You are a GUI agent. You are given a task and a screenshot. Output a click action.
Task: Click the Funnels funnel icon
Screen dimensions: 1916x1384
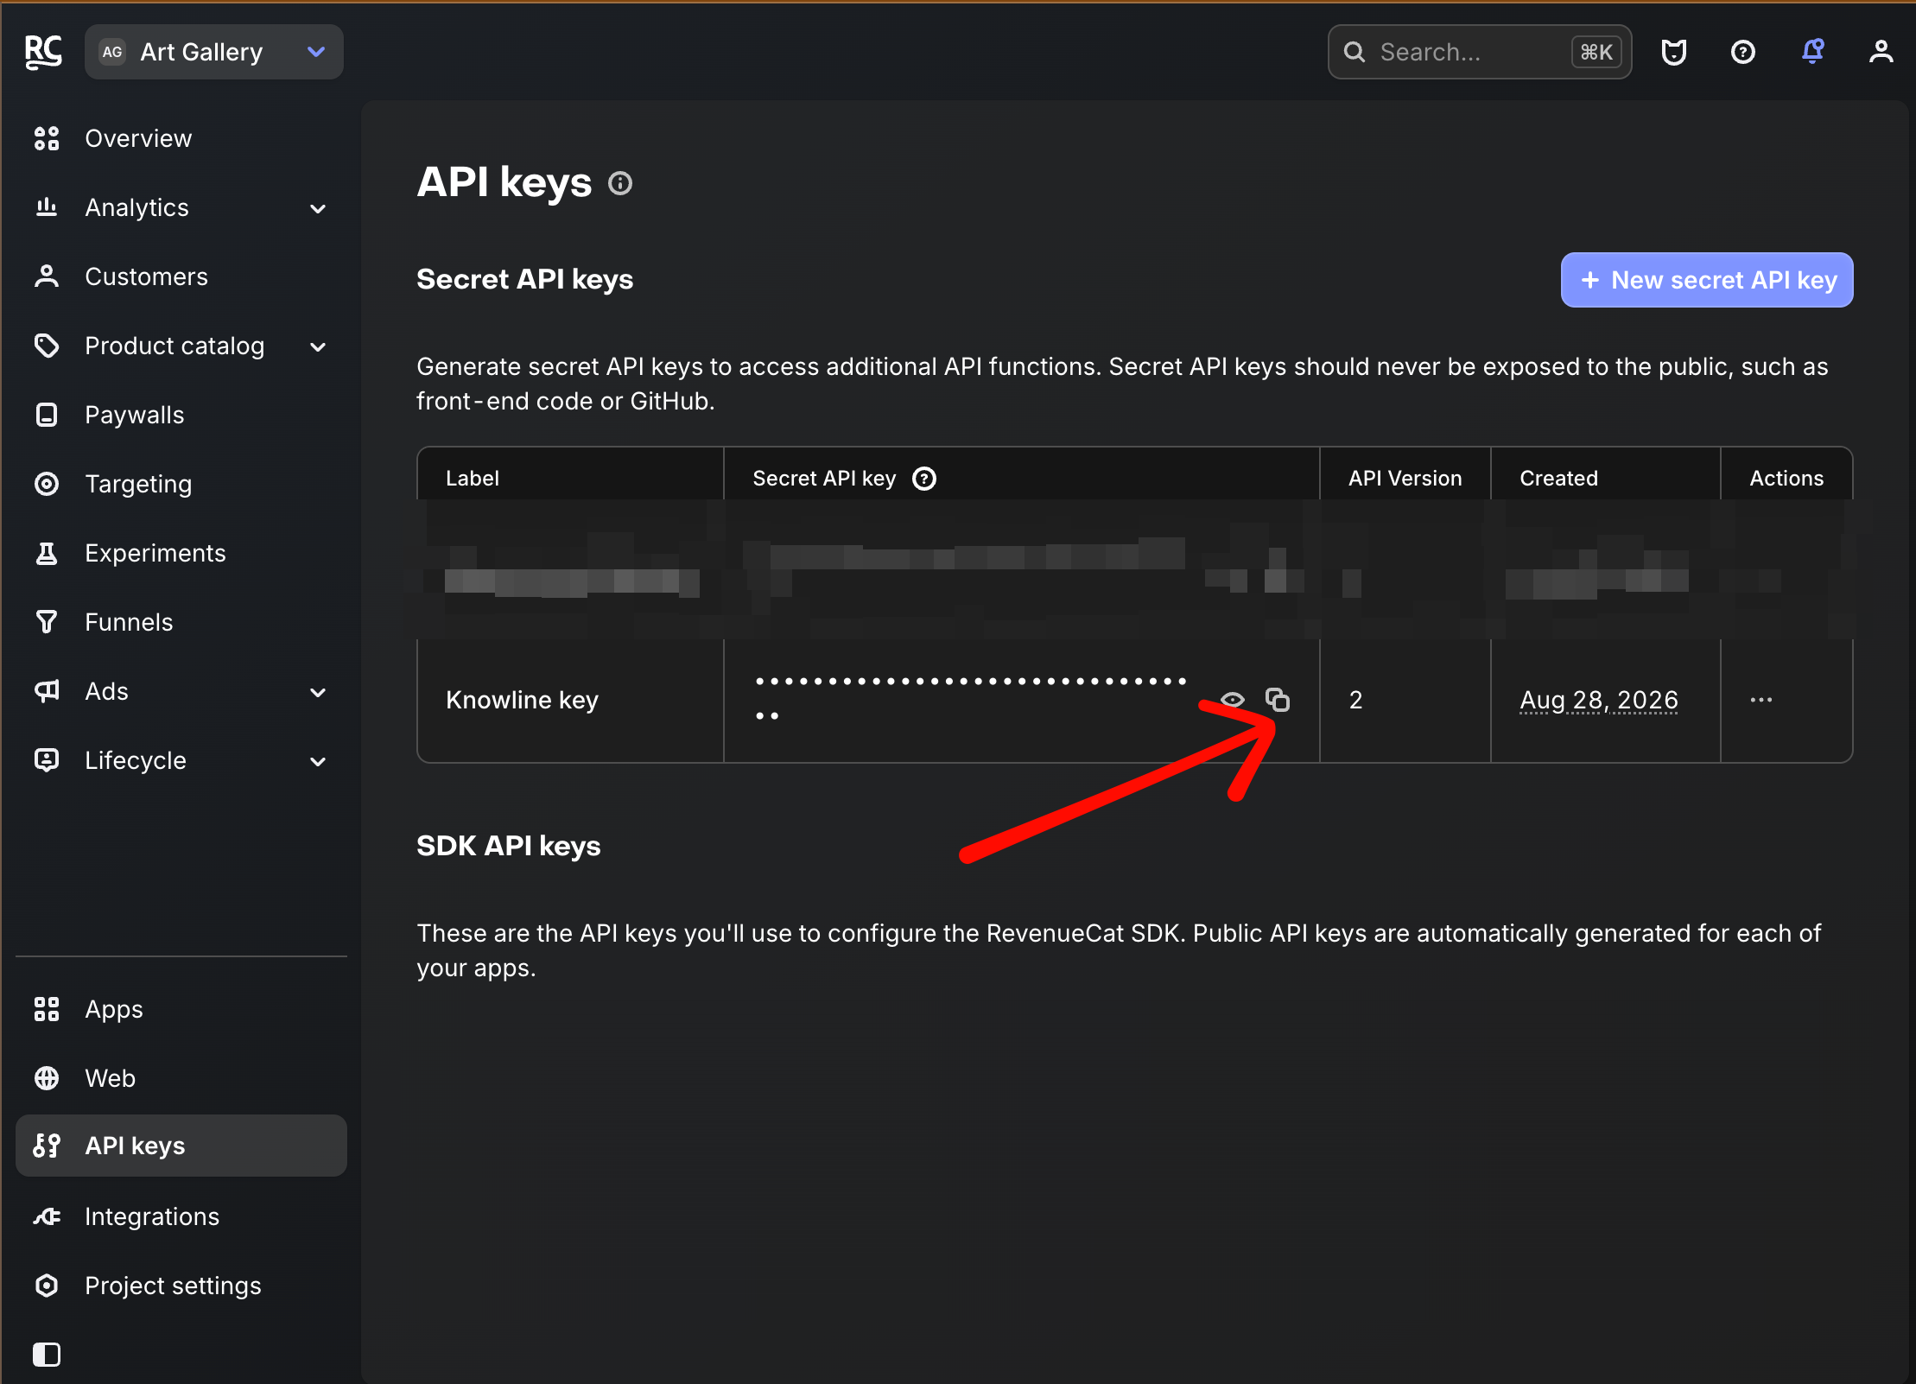point(47,622)
